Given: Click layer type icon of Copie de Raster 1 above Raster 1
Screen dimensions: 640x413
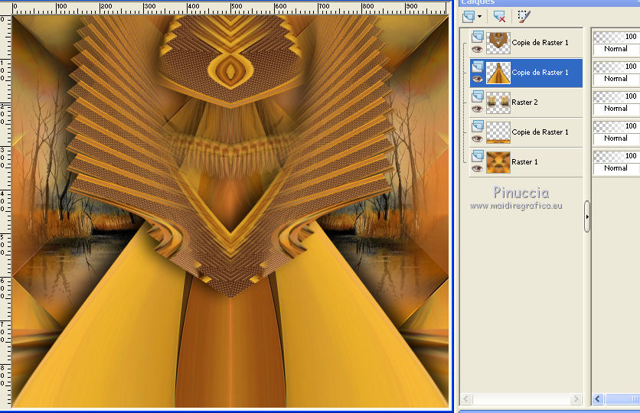Looking at the screenshot, I should coord(478,126).
